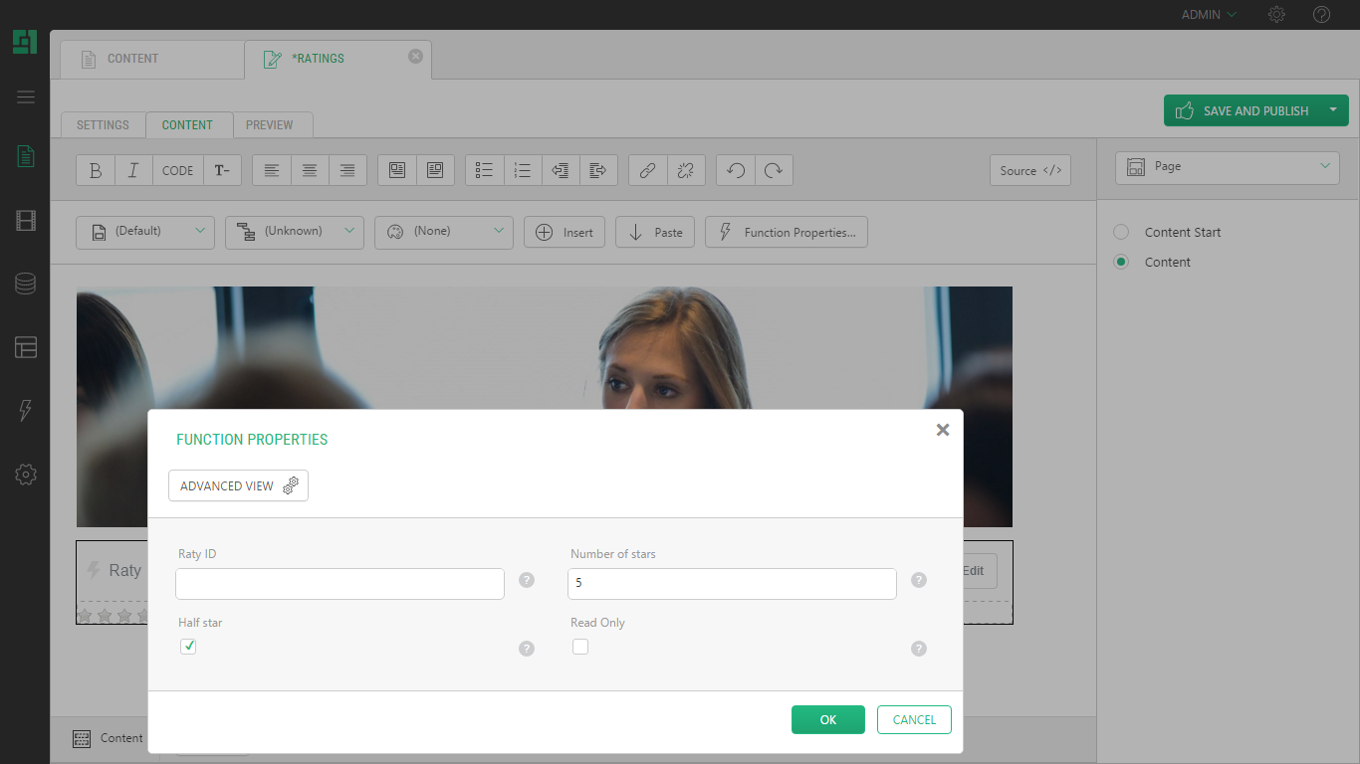Select the Content Start radio button

pyautogui.click(x=1121, y=232)
